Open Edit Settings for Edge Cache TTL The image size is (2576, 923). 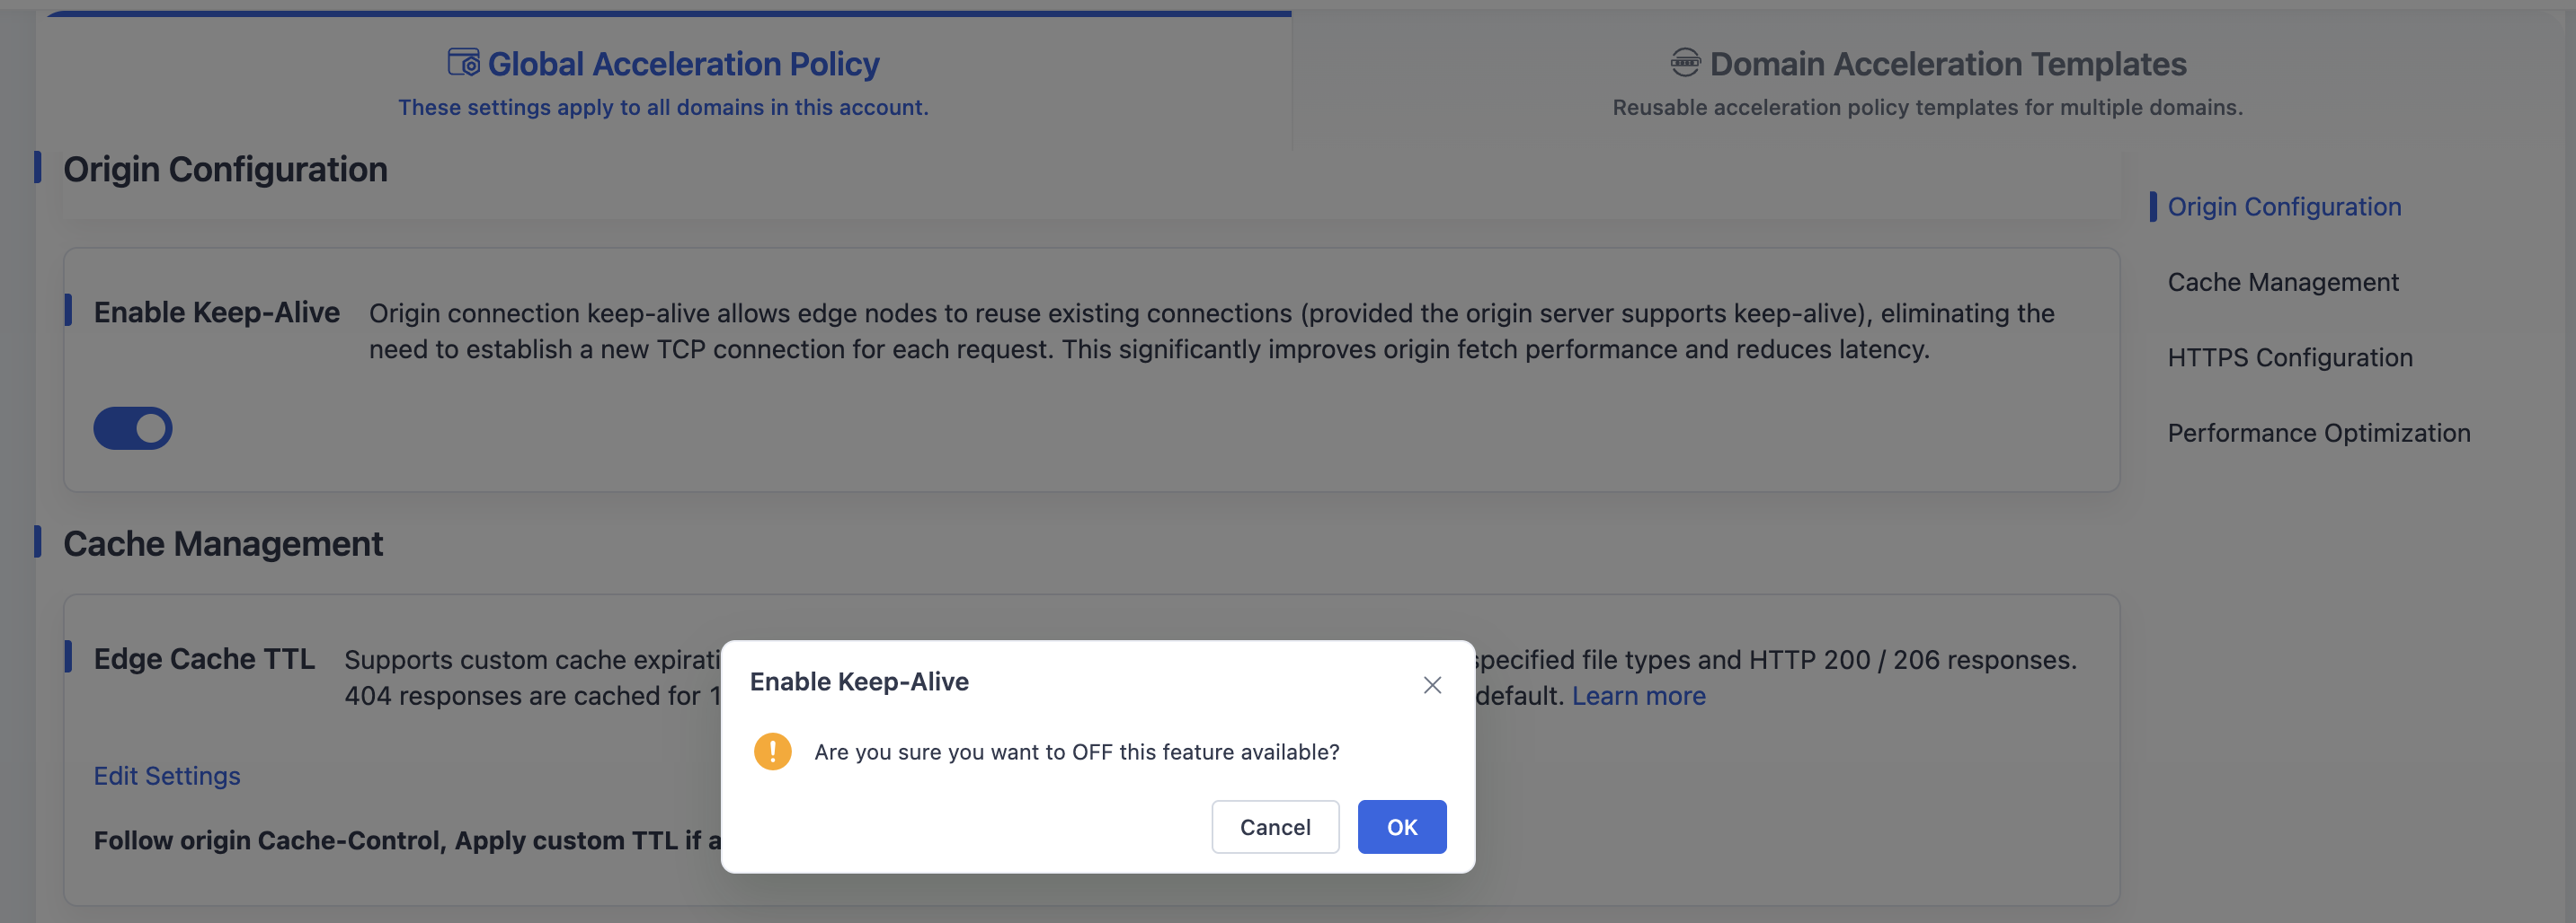coord(167,775)
